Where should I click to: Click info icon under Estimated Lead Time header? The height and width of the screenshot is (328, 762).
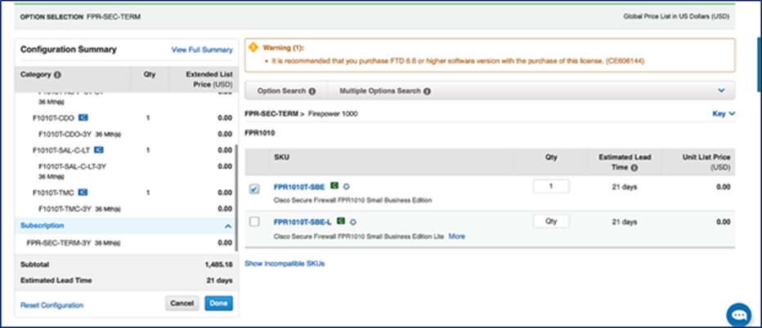tap(634, 168)
